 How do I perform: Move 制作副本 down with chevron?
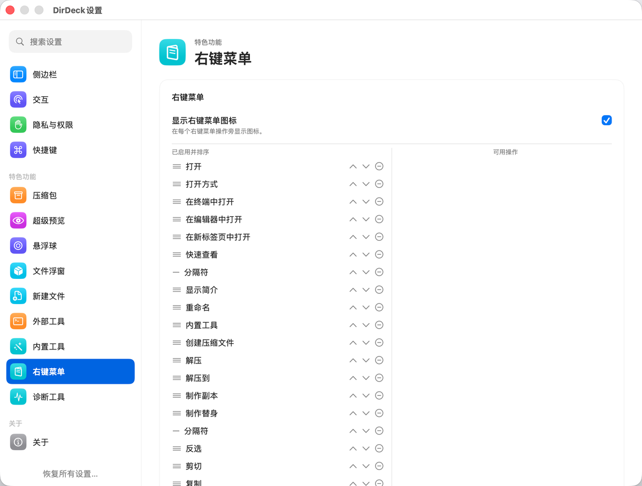coord(366,396)
